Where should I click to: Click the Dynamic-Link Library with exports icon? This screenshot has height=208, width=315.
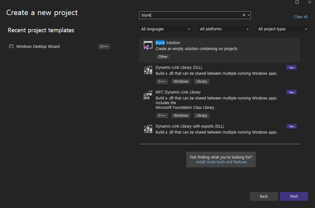coord(148,129)
